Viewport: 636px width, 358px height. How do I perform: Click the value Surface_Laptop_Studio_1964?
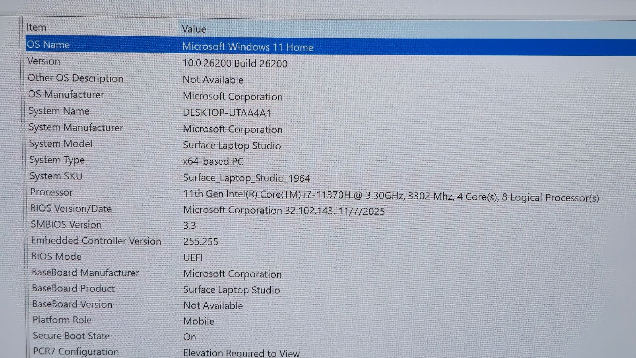coord(246,178)
